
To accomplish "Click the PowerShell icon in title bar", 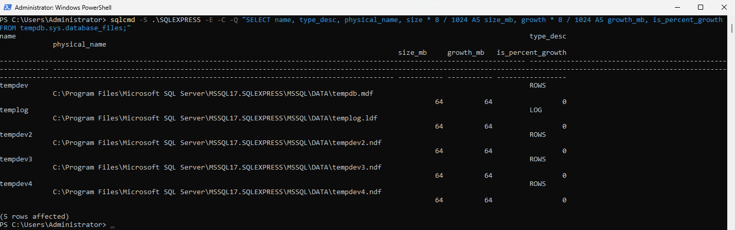I will (7, 8).
